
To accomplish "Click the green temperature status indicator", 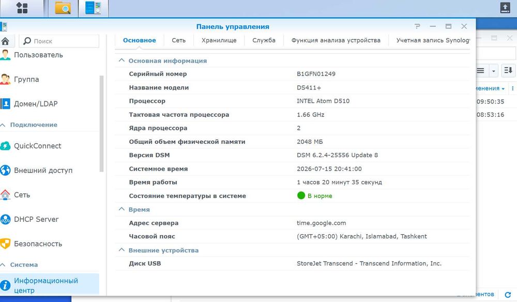I will click(x=301, y=195).
